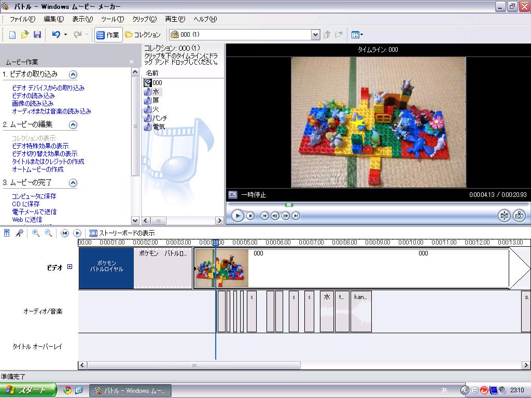Viewport: 531px width, 398px height.
Task: Click ビデオの読み込み link
Action: (33, 96)
